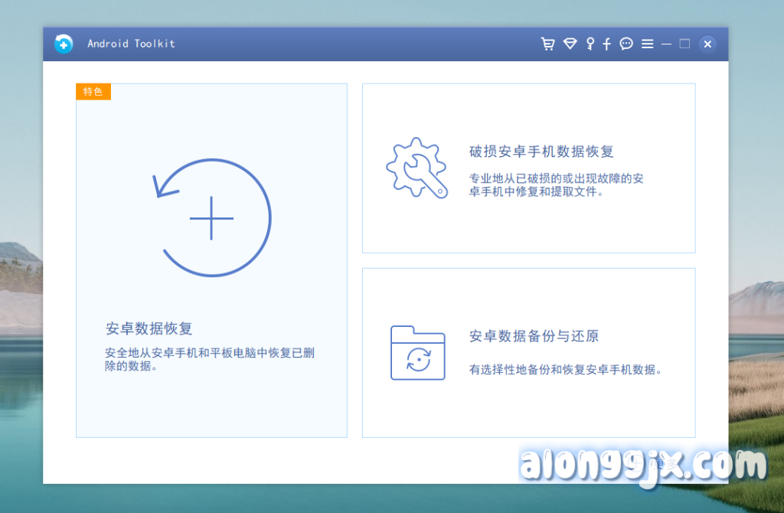Select the 安卓数据恢复 heading
The height and width of the screenshot is (513, 784).
[x=149, y=329]
